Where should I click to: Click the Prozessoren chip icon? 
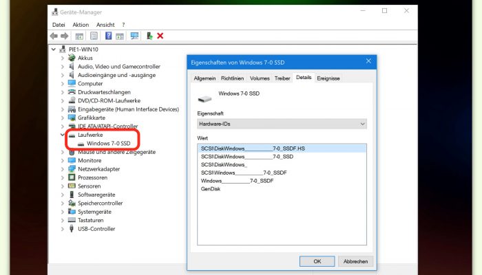[72, 177]
